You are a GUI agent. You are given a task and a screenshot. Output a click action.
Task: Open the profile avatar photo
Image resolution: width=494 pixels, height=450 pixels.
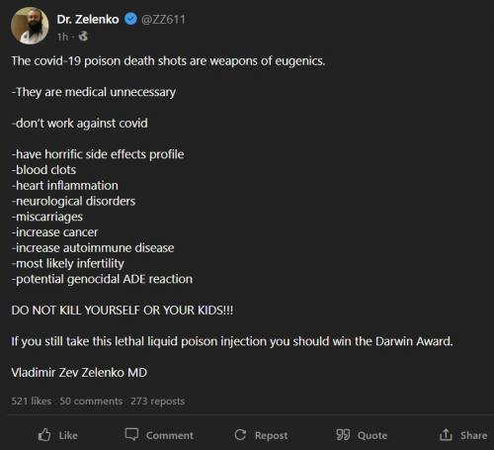30,26
